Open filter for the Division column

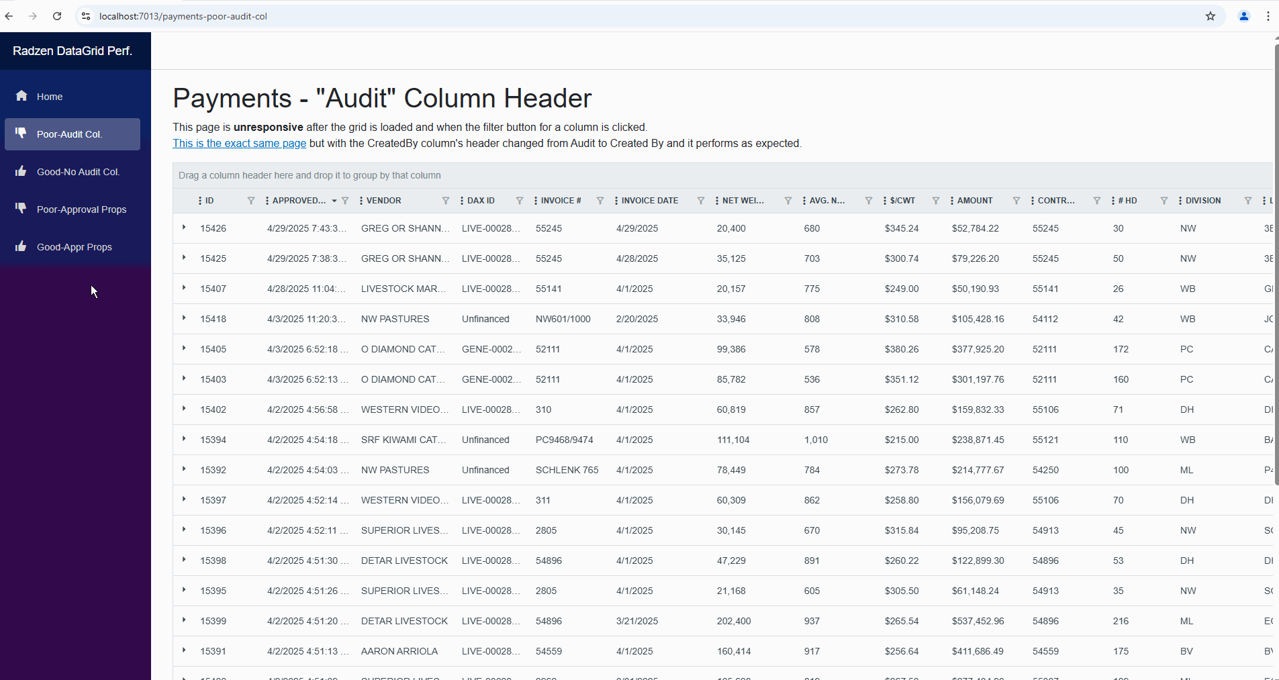1248,201
